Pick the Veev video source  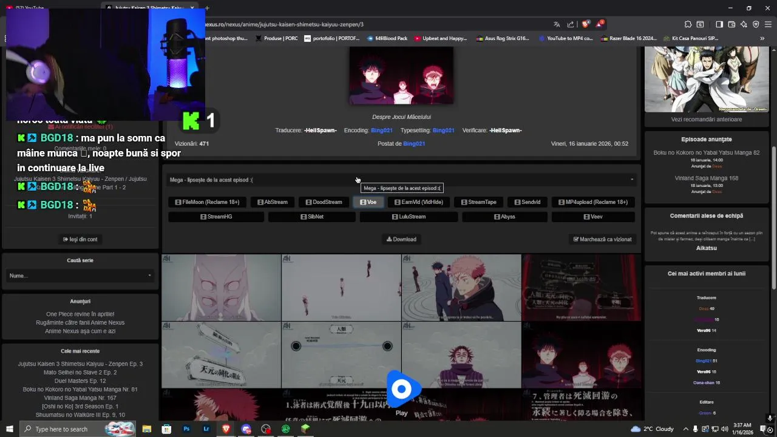(593, 217)
